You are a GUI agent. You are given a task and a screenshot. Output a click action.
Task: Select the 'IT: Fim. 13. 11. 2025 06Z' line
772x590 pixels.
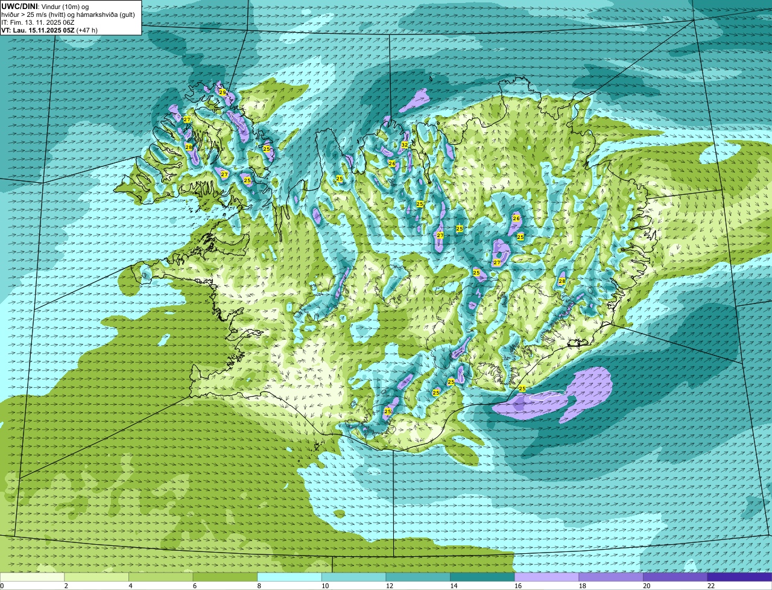[38, 22]
